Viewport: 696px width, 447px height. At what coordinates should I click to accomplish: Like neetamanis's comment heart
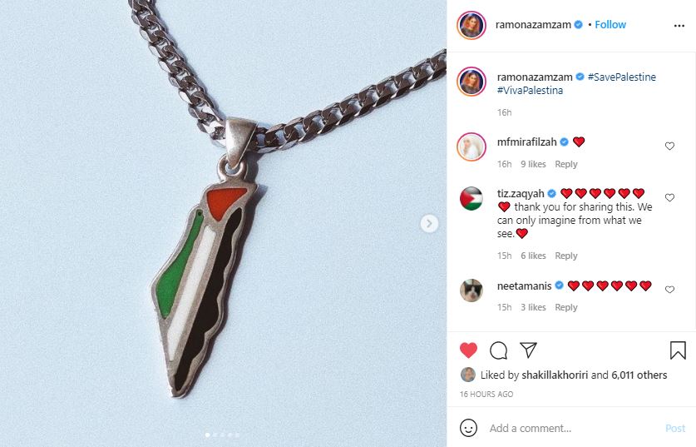[x=669, y=290]
